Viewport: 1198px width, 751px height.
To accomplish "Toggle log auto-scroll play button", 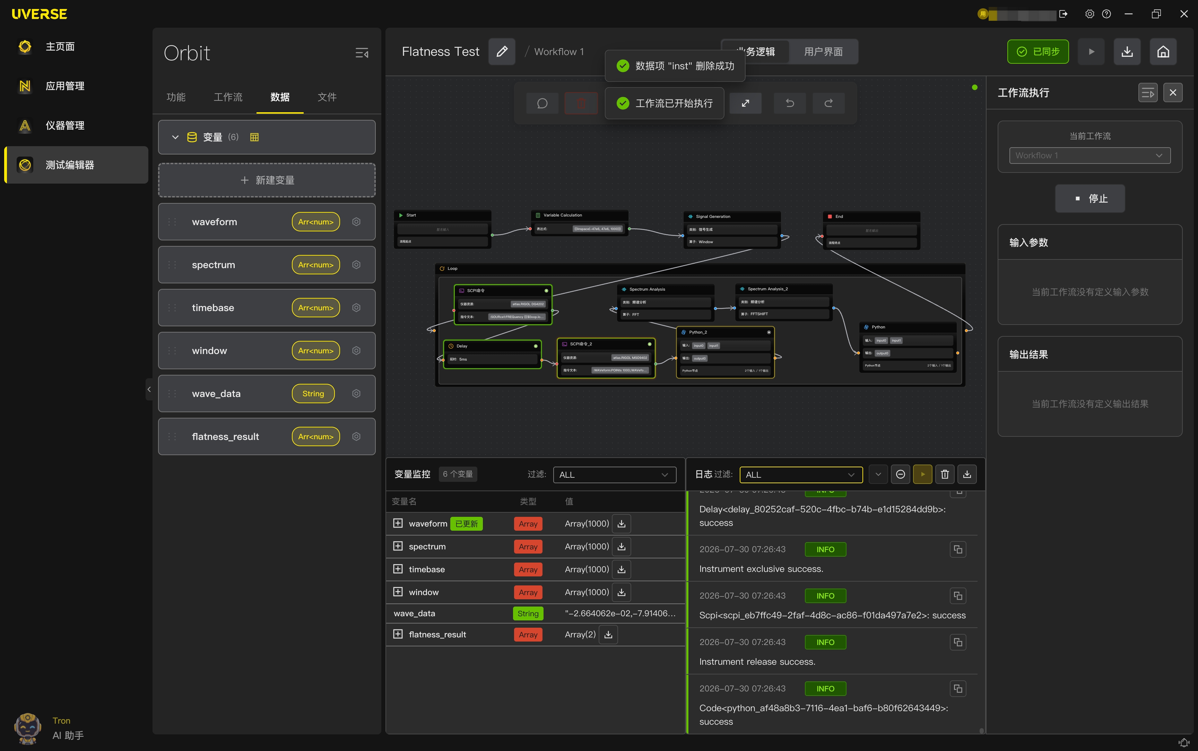I will 923,475.
